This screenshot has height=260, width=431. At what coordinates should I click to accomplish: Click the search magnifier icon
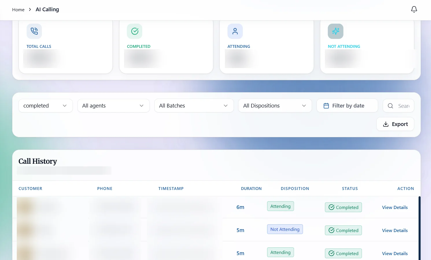(x=390, y=106)
